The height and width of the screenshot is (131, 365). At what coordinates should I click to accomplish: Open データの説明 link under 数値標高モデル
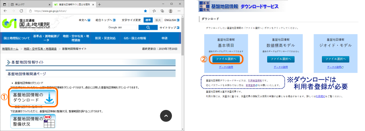[x=281, y=67]
